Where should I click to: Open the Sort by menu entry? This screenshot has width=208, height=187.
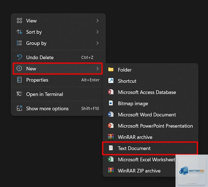[58, 32]
